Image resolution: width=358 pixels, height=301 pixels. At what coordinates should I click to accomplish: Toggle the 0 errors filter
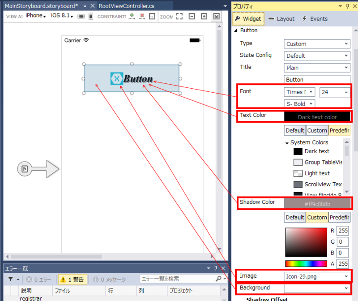38,279
